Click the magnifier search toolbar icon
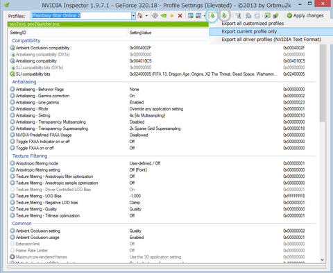 [248, 16]
